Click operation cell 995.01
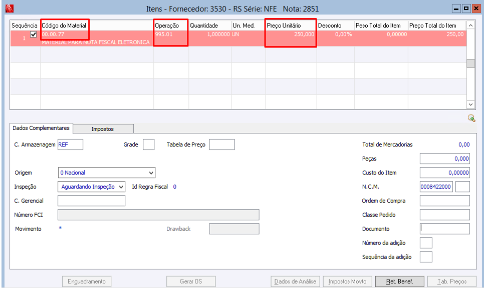 pos(164,34)
